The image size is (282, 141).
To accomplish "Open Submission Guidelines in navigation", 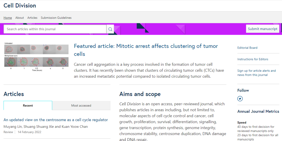I will tap(56, 18).
